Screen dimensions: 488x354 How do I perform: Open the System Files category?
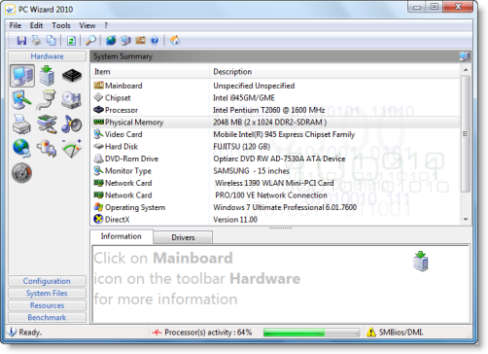coord(47,293)
